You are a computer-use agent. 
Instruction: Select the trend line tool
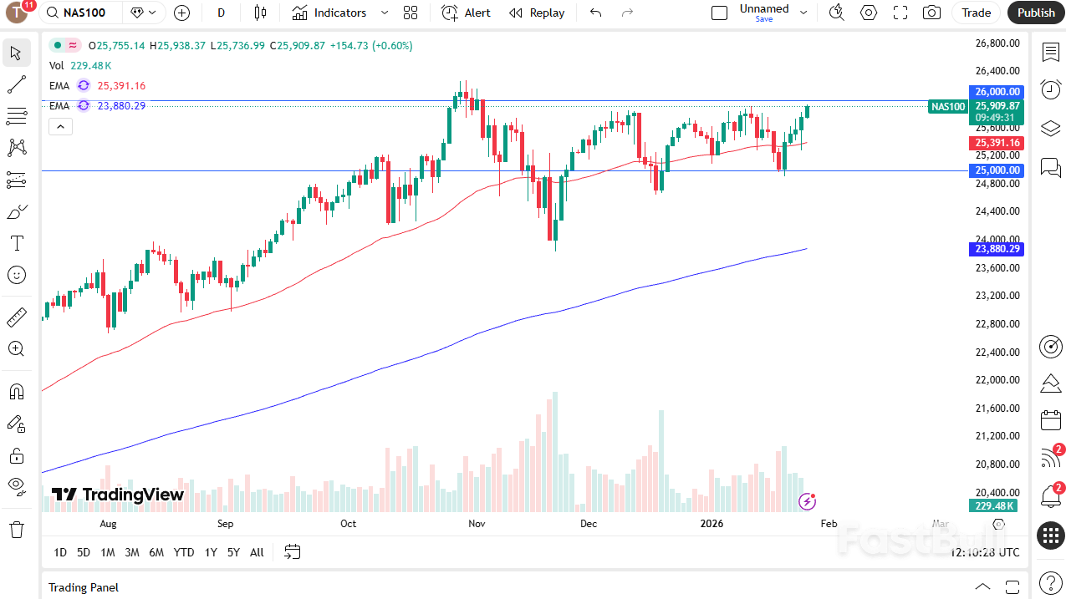tap(17, 84)
